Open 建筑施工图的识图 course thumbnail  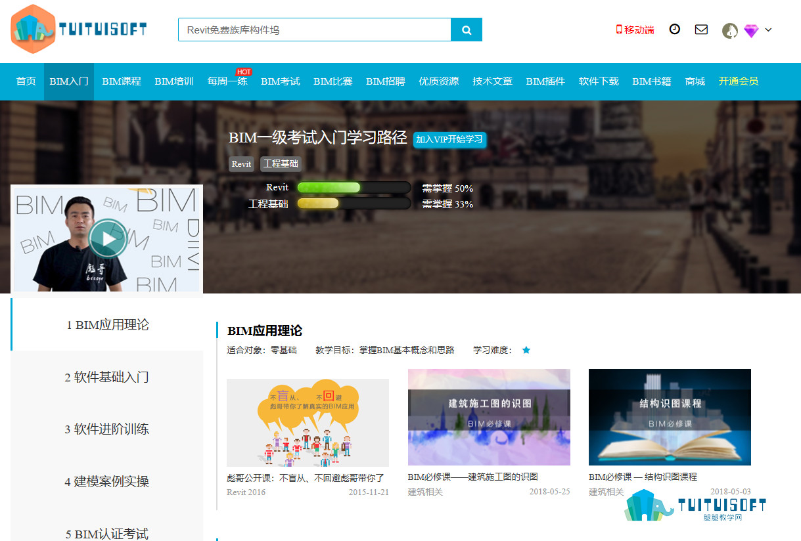[x=489, y=417]
